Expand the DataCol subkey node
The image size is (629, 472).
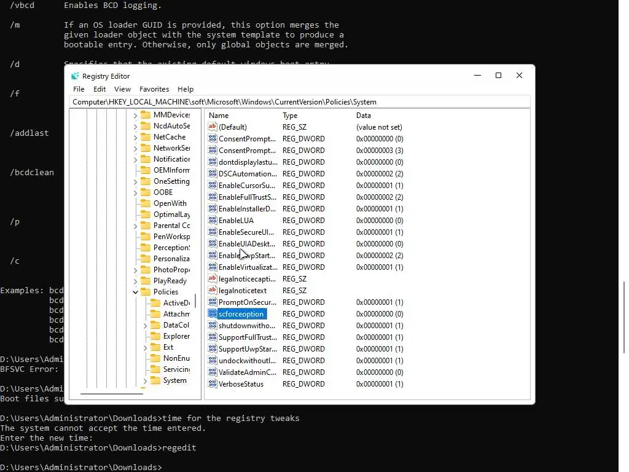coord(145,325)
